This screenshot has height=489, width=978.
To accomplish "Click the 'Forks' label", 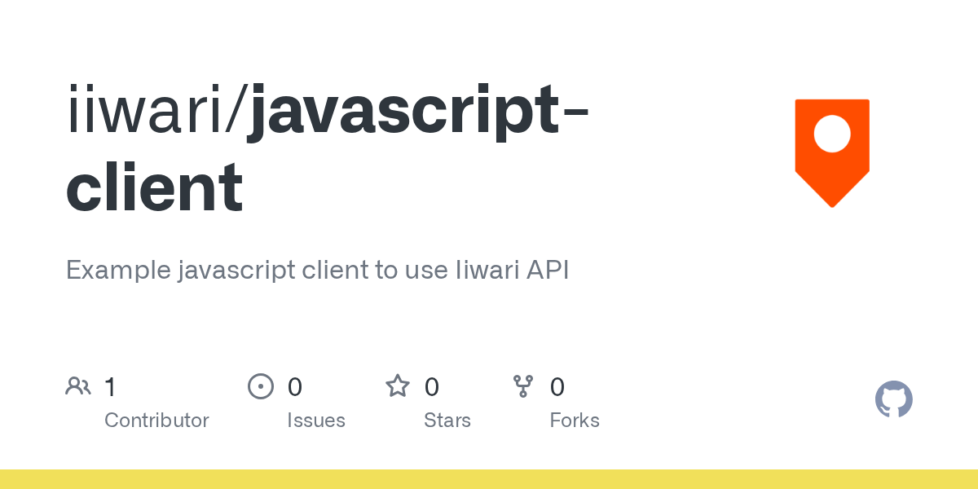I will coord(575,421).
